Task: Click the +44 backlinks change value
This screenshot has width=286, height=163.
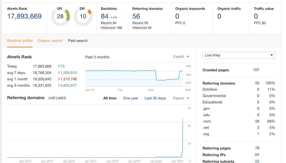Action: tap(113, 17)
